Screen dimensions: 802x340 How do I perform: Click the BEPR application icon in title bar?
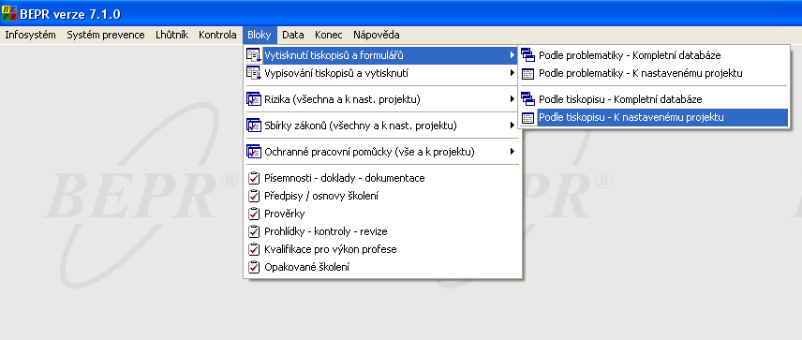tap(9, 13)
